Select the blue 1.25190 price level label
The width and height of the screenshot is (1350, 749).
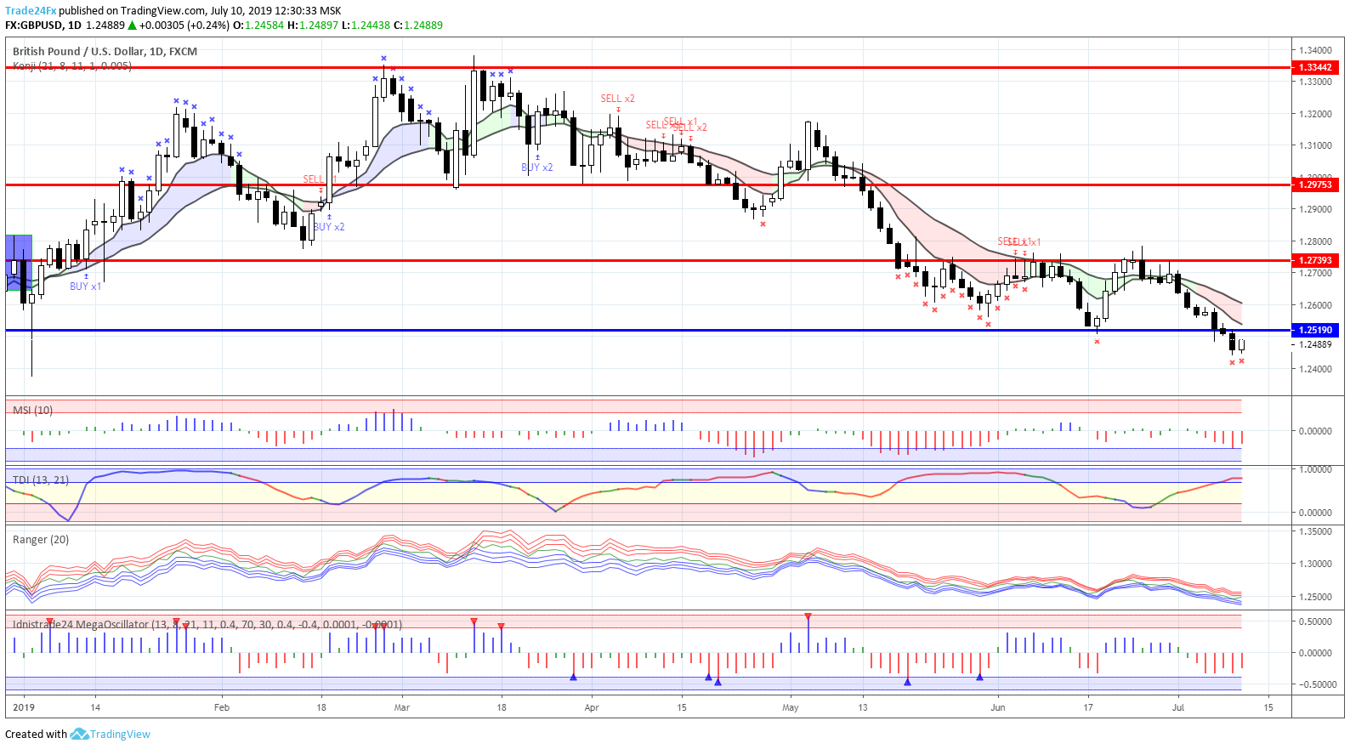(1314, 330)
